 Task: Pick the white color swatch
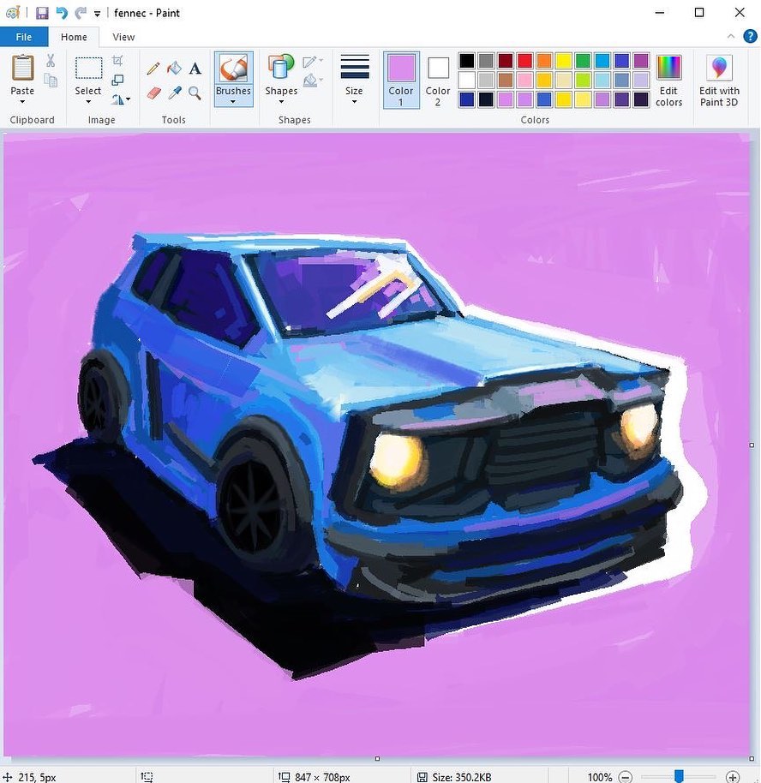(467, 80)
